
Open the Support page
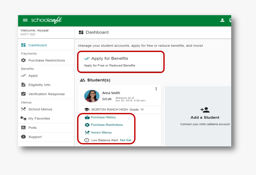pyautogui.click(x=35, y=137)
